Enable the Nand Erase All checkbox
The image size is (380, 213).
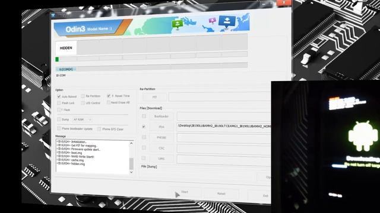point(109,102)
